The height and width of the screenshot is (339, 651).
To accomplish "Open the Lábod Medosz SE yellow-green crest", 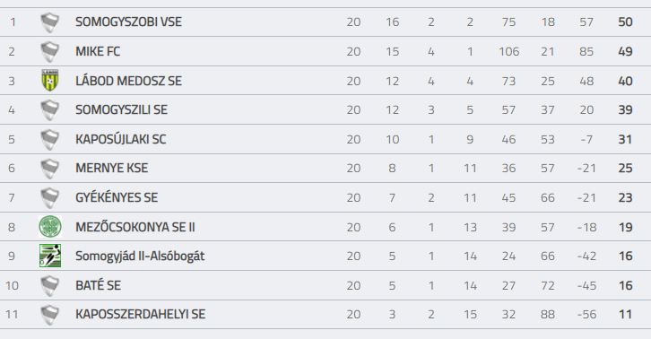I will [50, 81].
